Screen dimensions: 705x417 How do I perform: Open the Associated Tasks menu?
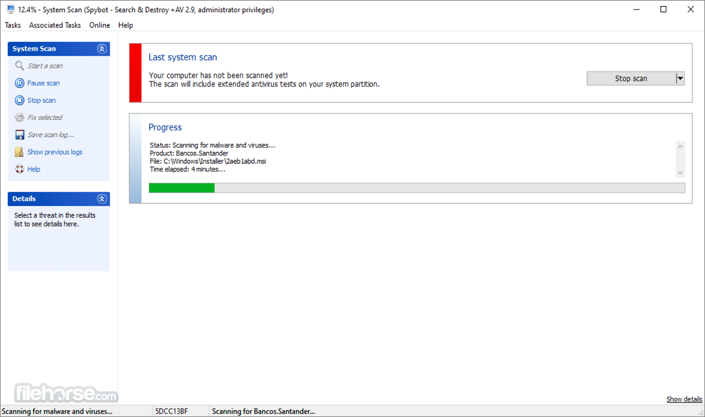pos(55,25)
